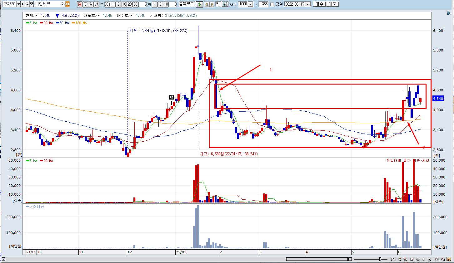
Task: Open the 자료 1000 data count dropdown
Action: pyautogui.click(x=250, y=4)
